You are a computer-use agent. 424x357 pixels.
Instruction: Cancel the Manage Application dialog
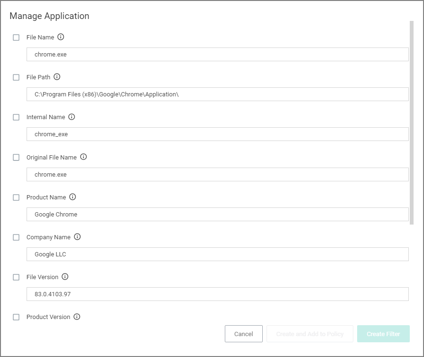[244, 334]
